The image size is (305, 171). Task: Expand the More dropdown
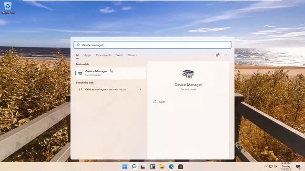(132, 55)
